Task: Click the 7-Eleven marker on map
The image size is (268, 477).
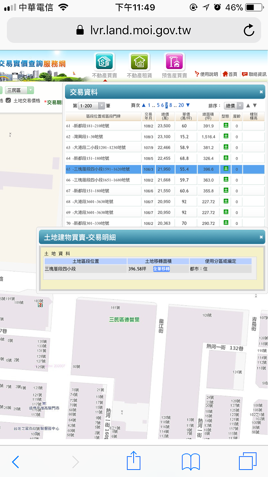Action: coord(39,305)
